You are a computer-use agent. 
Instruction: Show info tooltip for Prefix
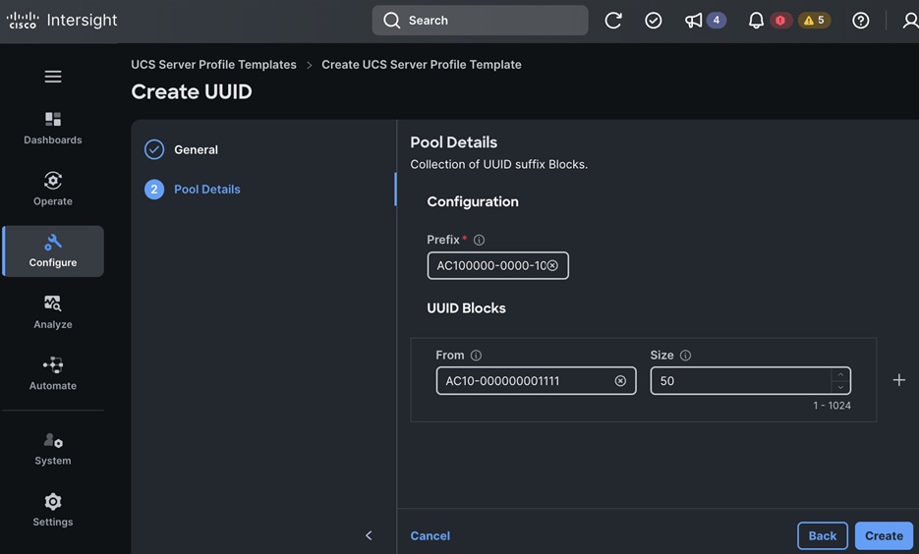point(479,240)
